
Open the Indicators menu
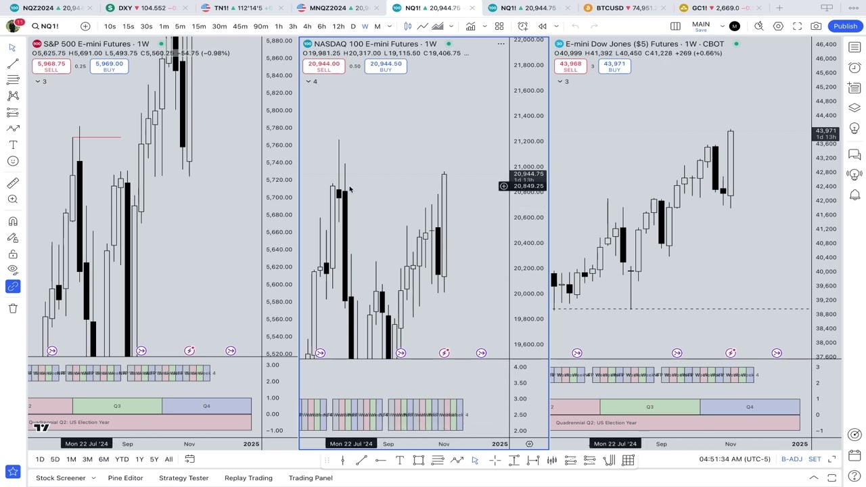coord(470,26)
